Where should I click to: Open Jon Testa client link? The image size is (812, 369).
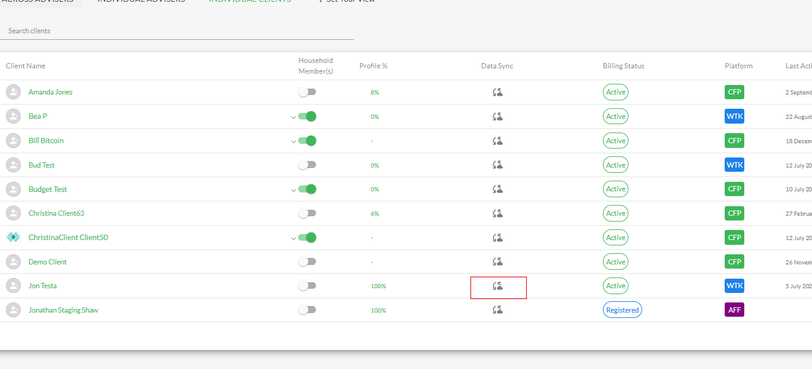point(43,286)
